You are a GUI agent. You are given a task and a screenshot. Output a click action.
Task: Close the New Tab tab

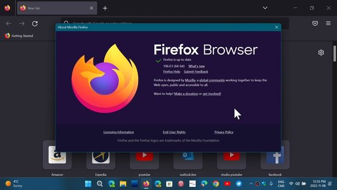coord(91,8)
